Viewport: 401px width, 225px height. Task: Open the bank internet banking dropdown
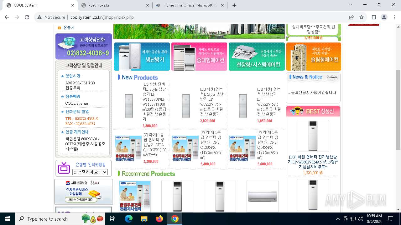90,172
